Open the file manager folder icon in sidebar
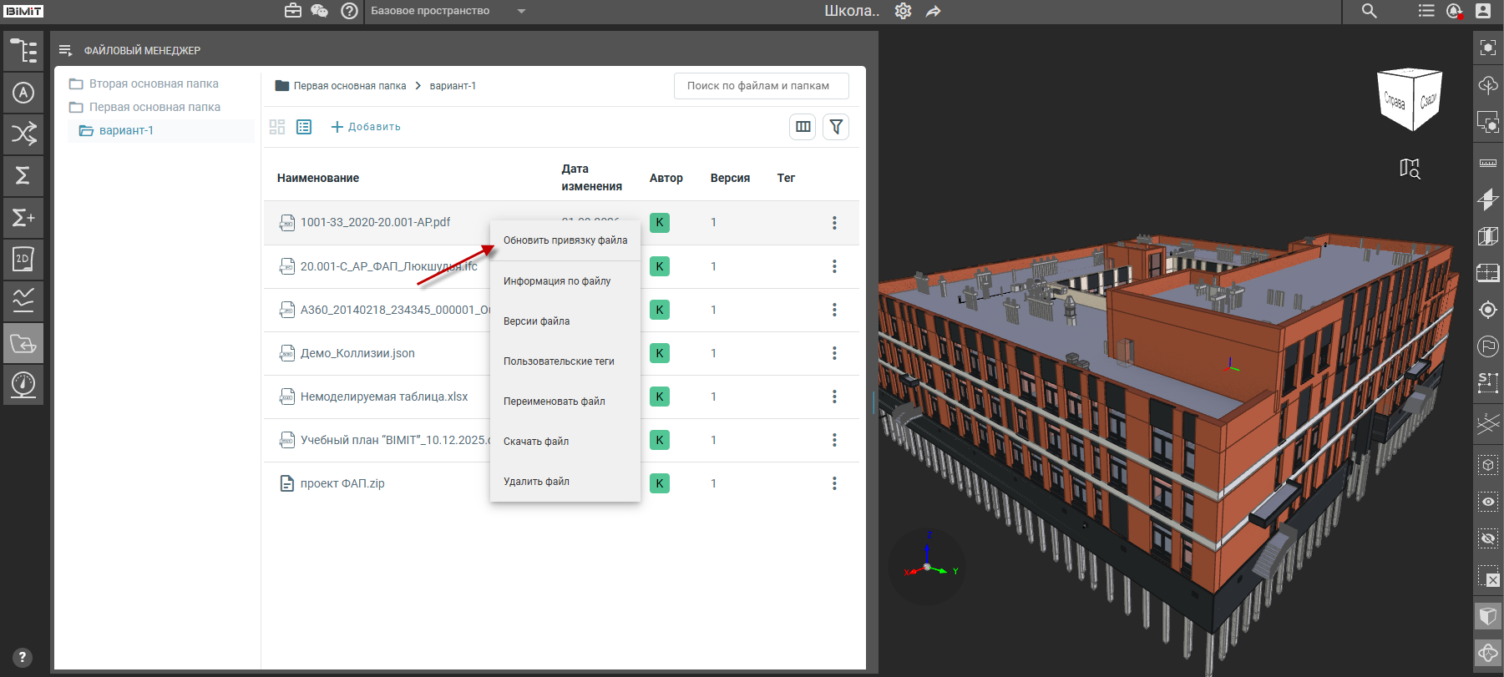The image size is (1504, 677). 23,343
